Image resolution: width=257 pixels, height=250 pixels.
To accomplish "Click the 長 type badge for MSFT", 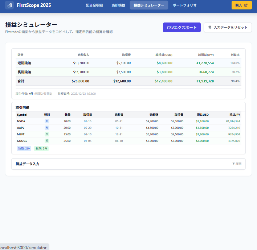I will coord(47,134).
